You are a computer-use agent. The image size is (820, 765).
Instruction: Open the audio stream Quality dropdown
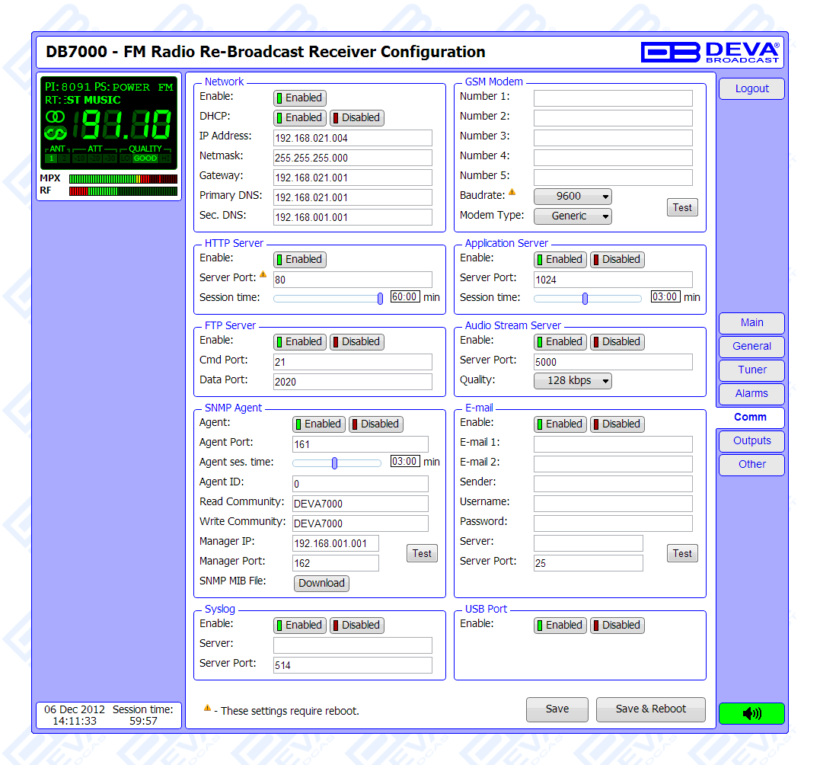tap(573, 381)
